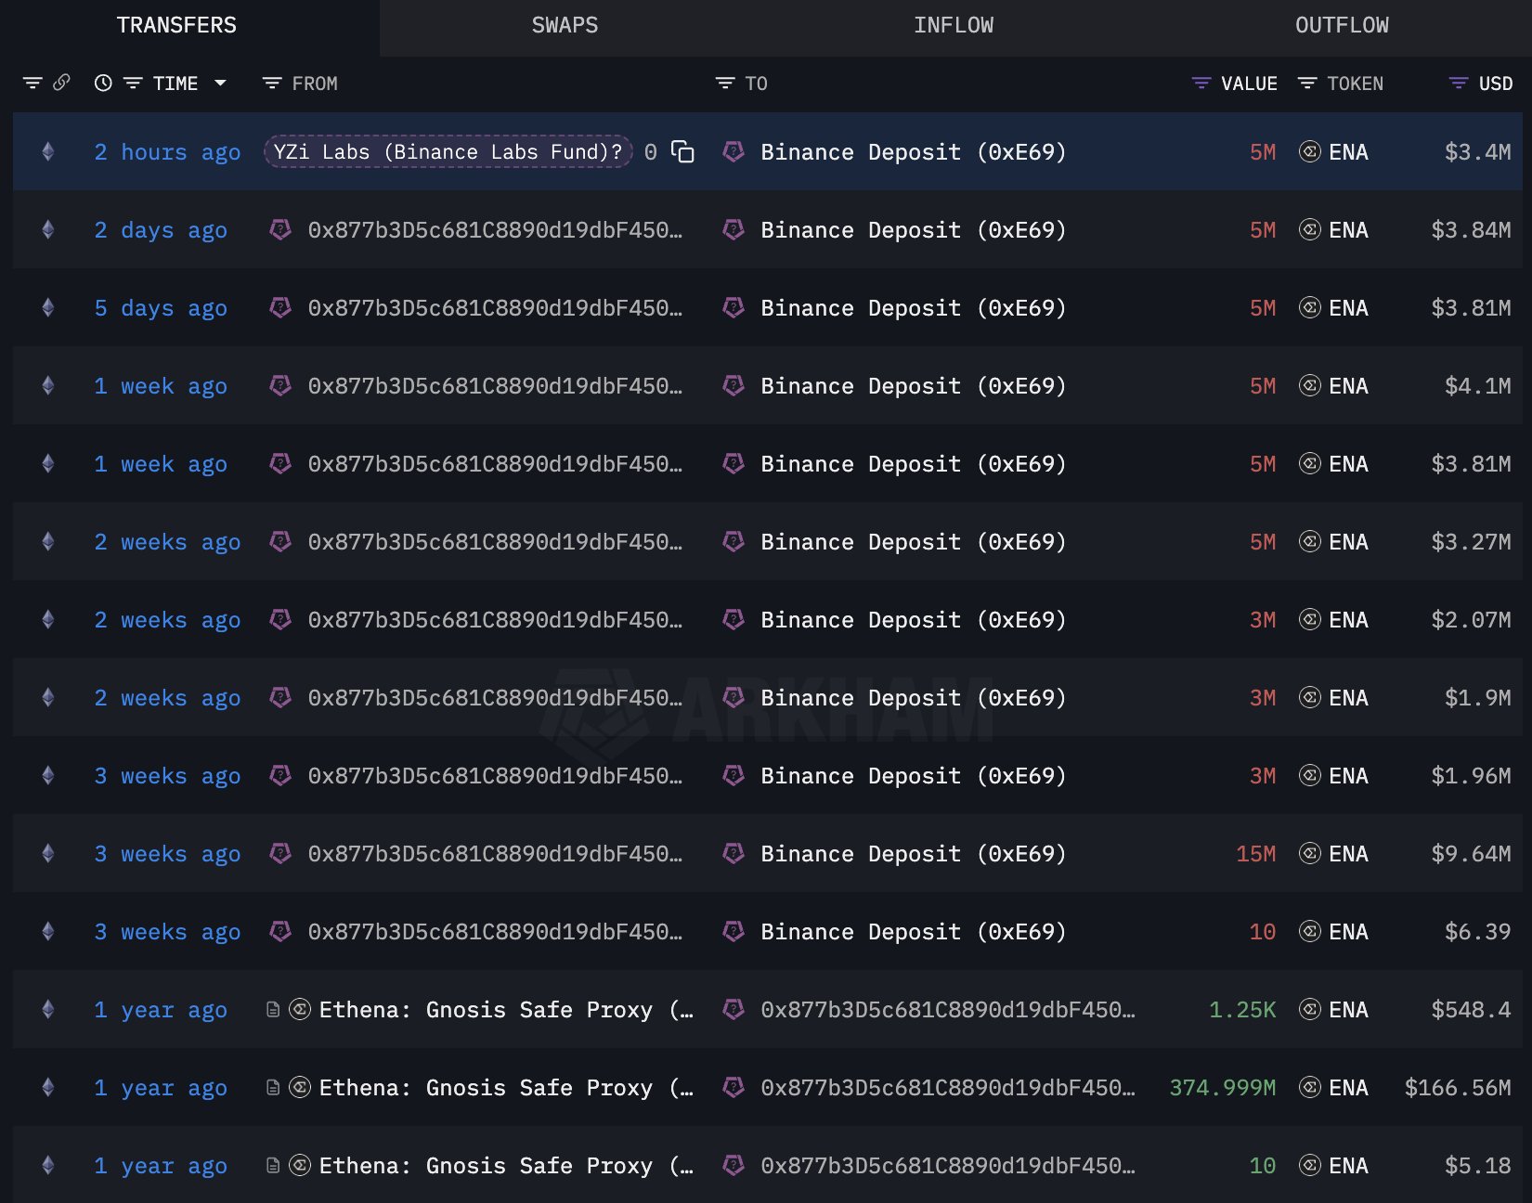The image size is (1532, 1203).
Task: Expand the TIME sort dropdown arrow
Action: pyautogui.click(x=220, y=84)
